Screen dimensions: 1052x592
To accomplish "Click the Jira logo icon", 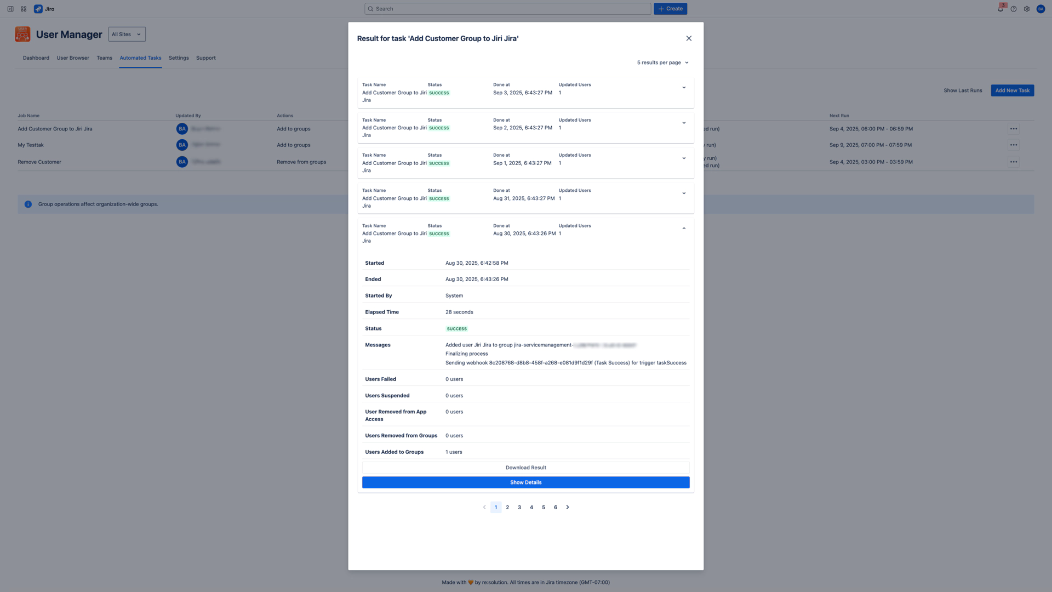I will pyautogui.click(x=38, y=9).
